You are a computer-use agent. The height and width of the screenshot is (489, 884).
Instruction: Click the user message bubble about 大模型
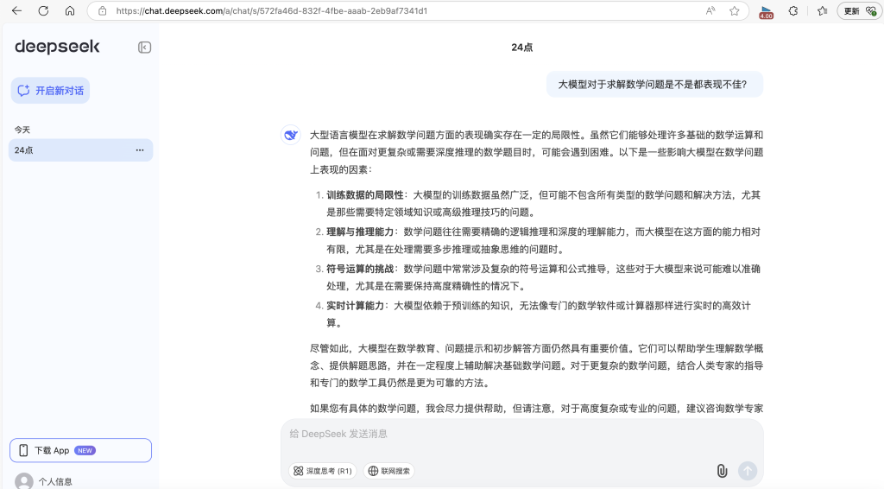click(x=654, y=84)
